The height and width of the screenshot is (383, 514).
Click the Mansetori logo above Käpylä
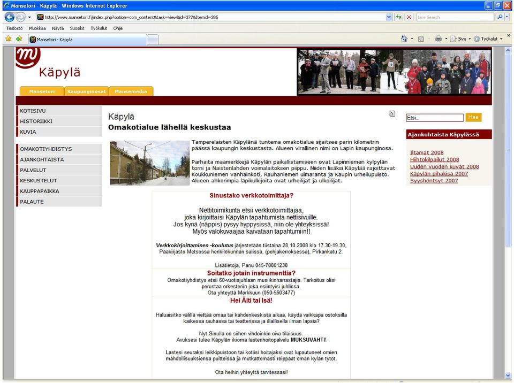click(28, 57)
